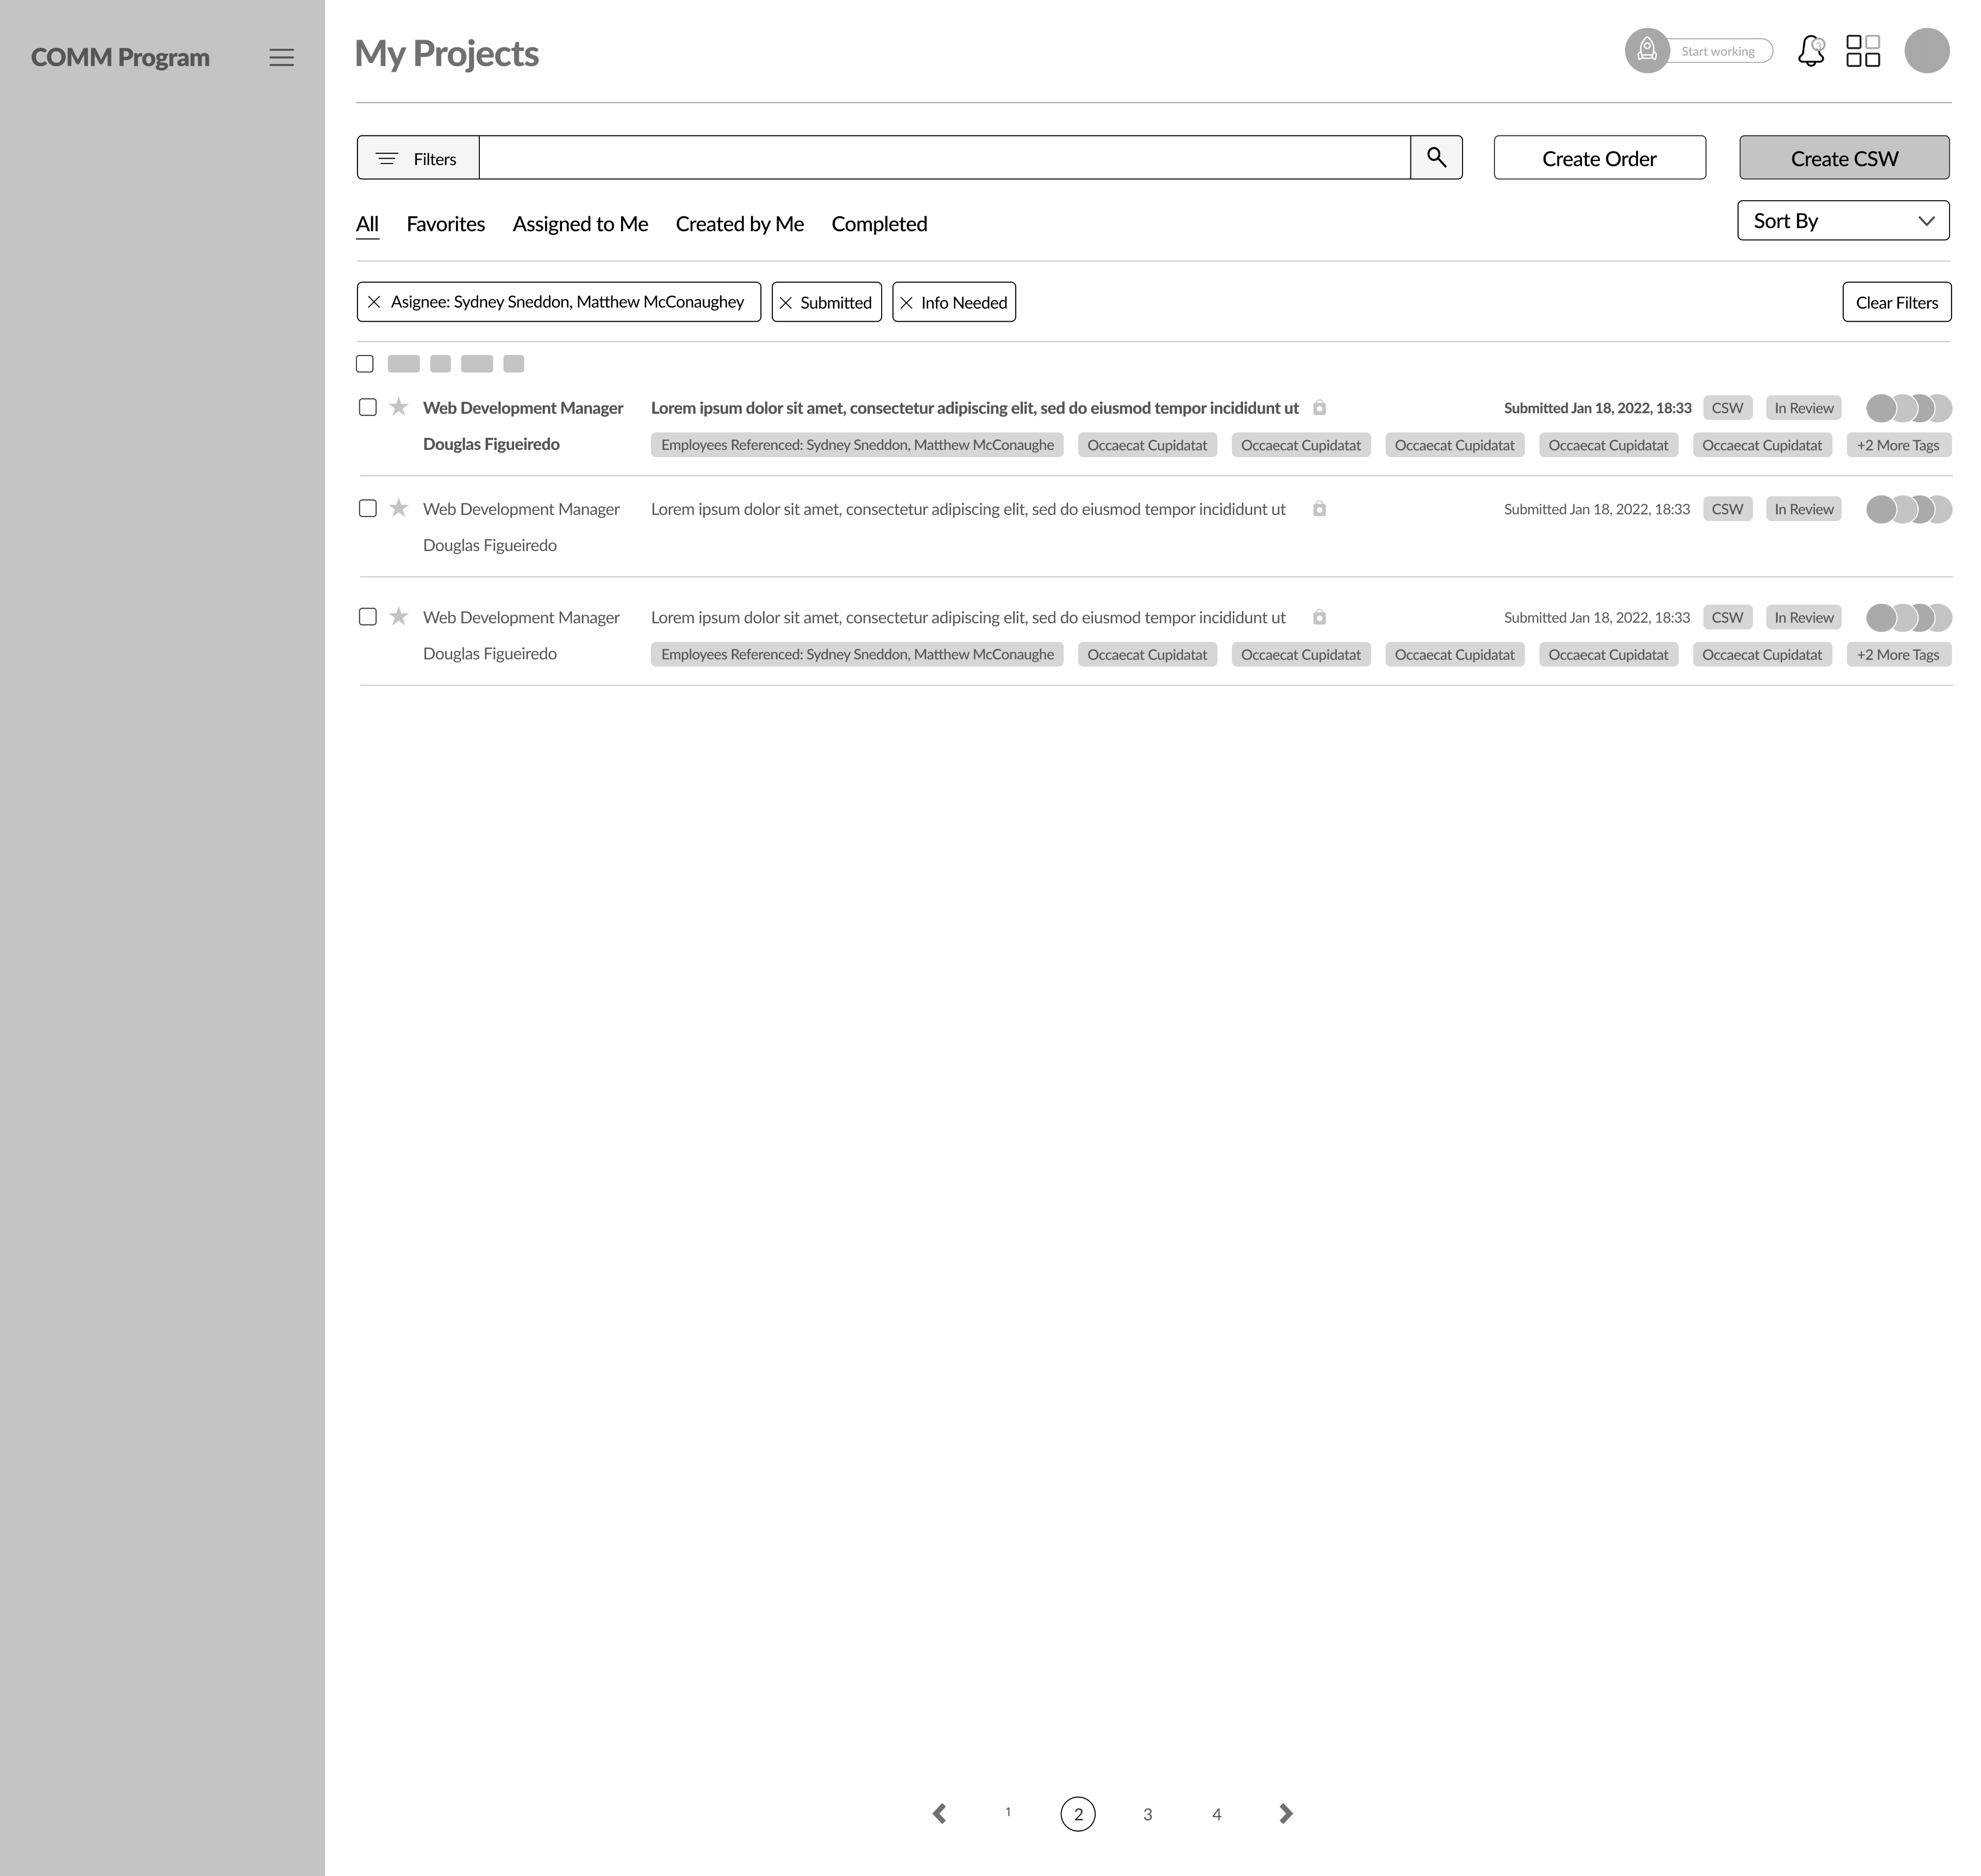Check the select-all projects checkbox
Image resolution: width=1981 pixels, height=1876 pixels.
pyautogui.click(x=365, y=364)
